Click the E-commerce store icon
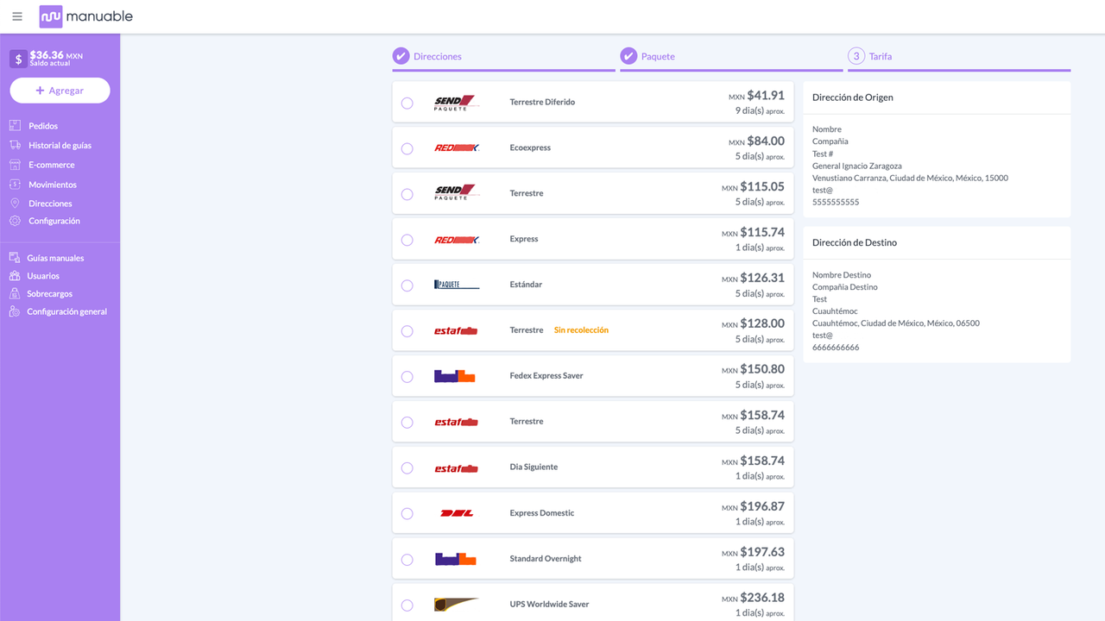This screenshot has height=621, width=1105. pos(15,165)
